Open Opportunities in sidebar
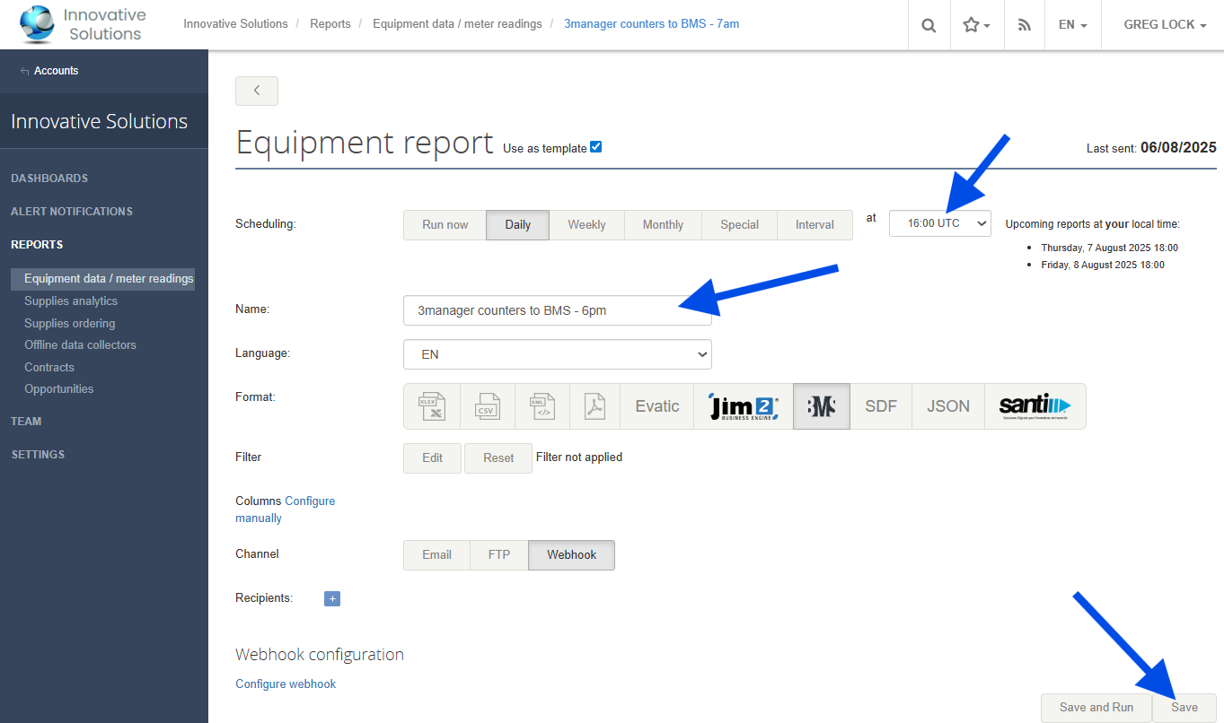1224x723 pixels. tap(59, 389)
